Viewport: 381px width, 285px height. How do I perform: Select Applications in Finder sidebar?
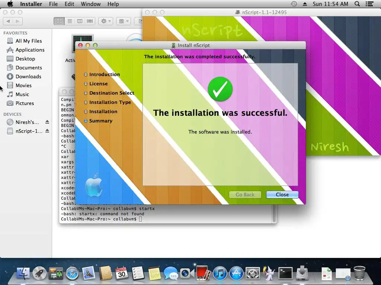(x=26, y=50)
